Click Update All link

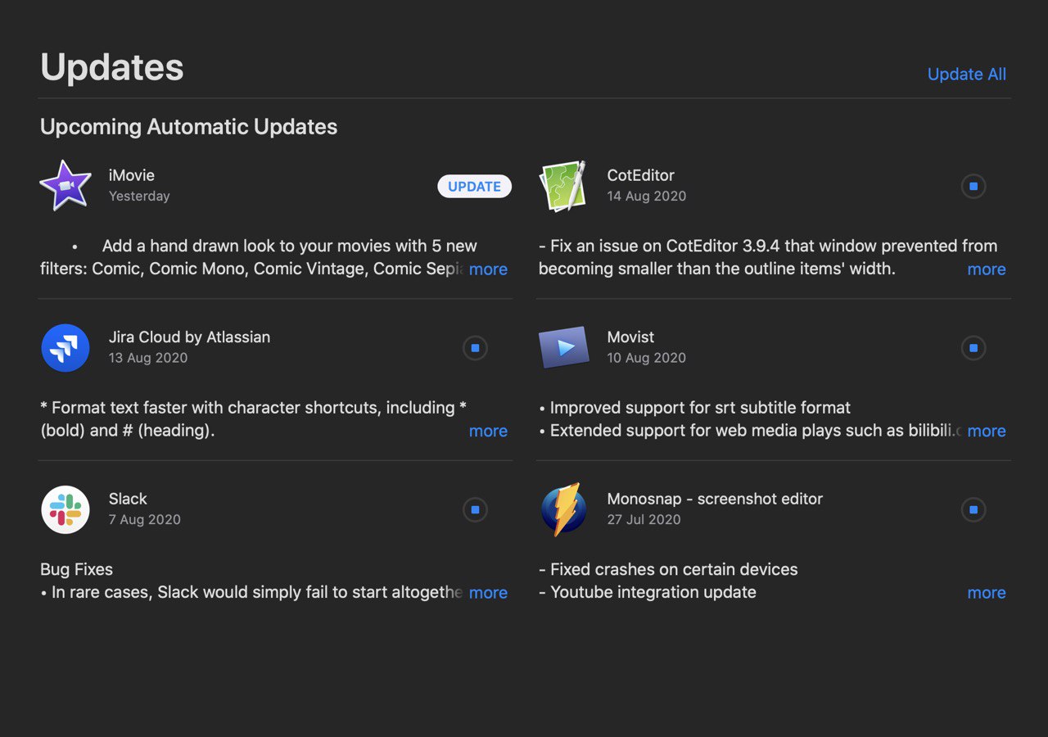click(x=966, y=75)
